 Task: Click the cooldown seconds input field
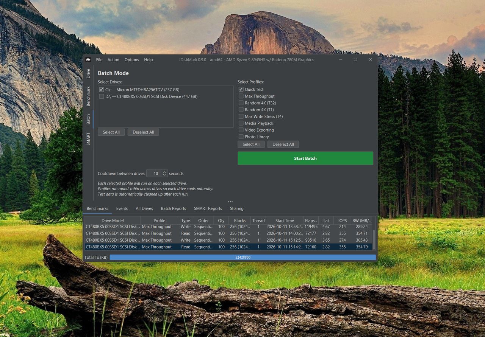click(154, 174)
